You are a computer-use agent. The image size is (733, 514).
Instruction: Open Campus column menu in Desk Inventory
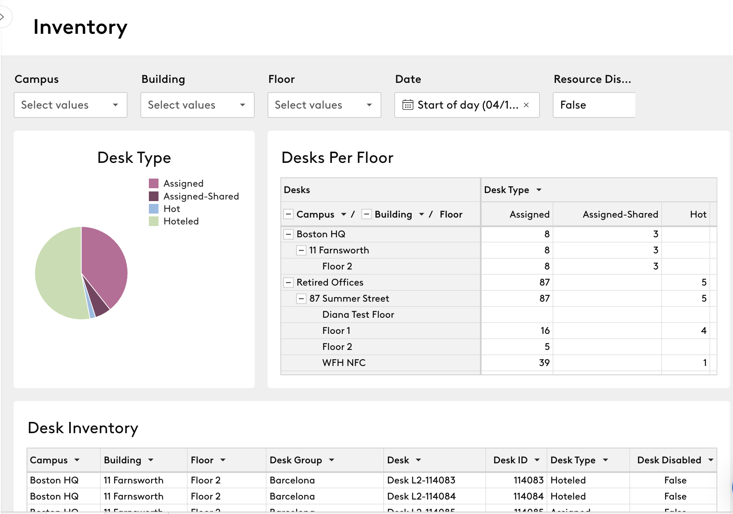pos(77,460)
